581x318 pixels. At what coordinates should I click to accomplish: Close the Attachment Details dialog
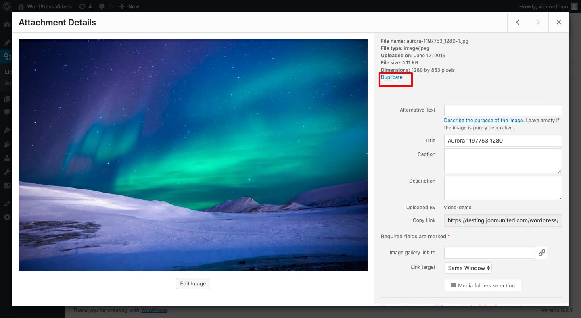click(558, 22)
